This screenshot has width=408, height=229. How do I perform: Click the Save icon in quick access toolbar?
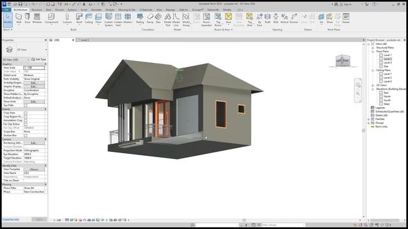pyautogui.click(x=20, y=4)
